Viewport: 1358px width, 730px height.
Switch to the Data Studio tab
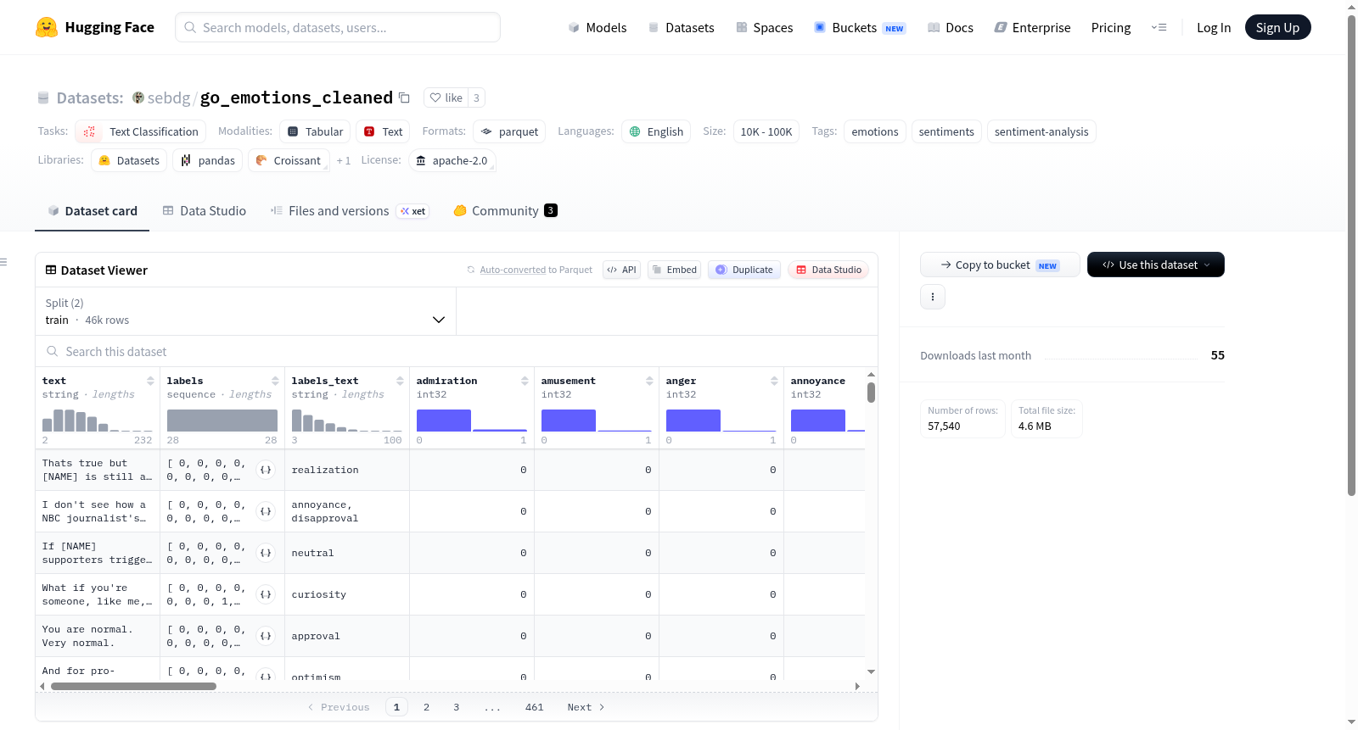205,211
